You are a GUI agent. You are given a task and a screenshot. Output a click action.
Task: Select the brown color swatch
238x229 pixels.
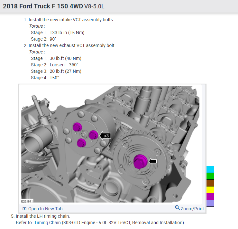[x=210, y=183]
